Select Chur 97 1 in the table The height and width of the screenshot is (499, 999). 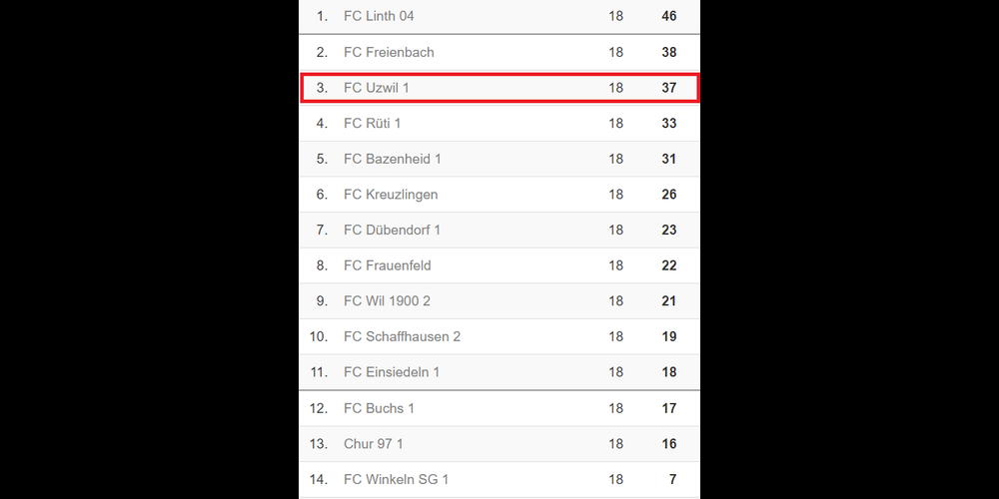tap(373, 443)
